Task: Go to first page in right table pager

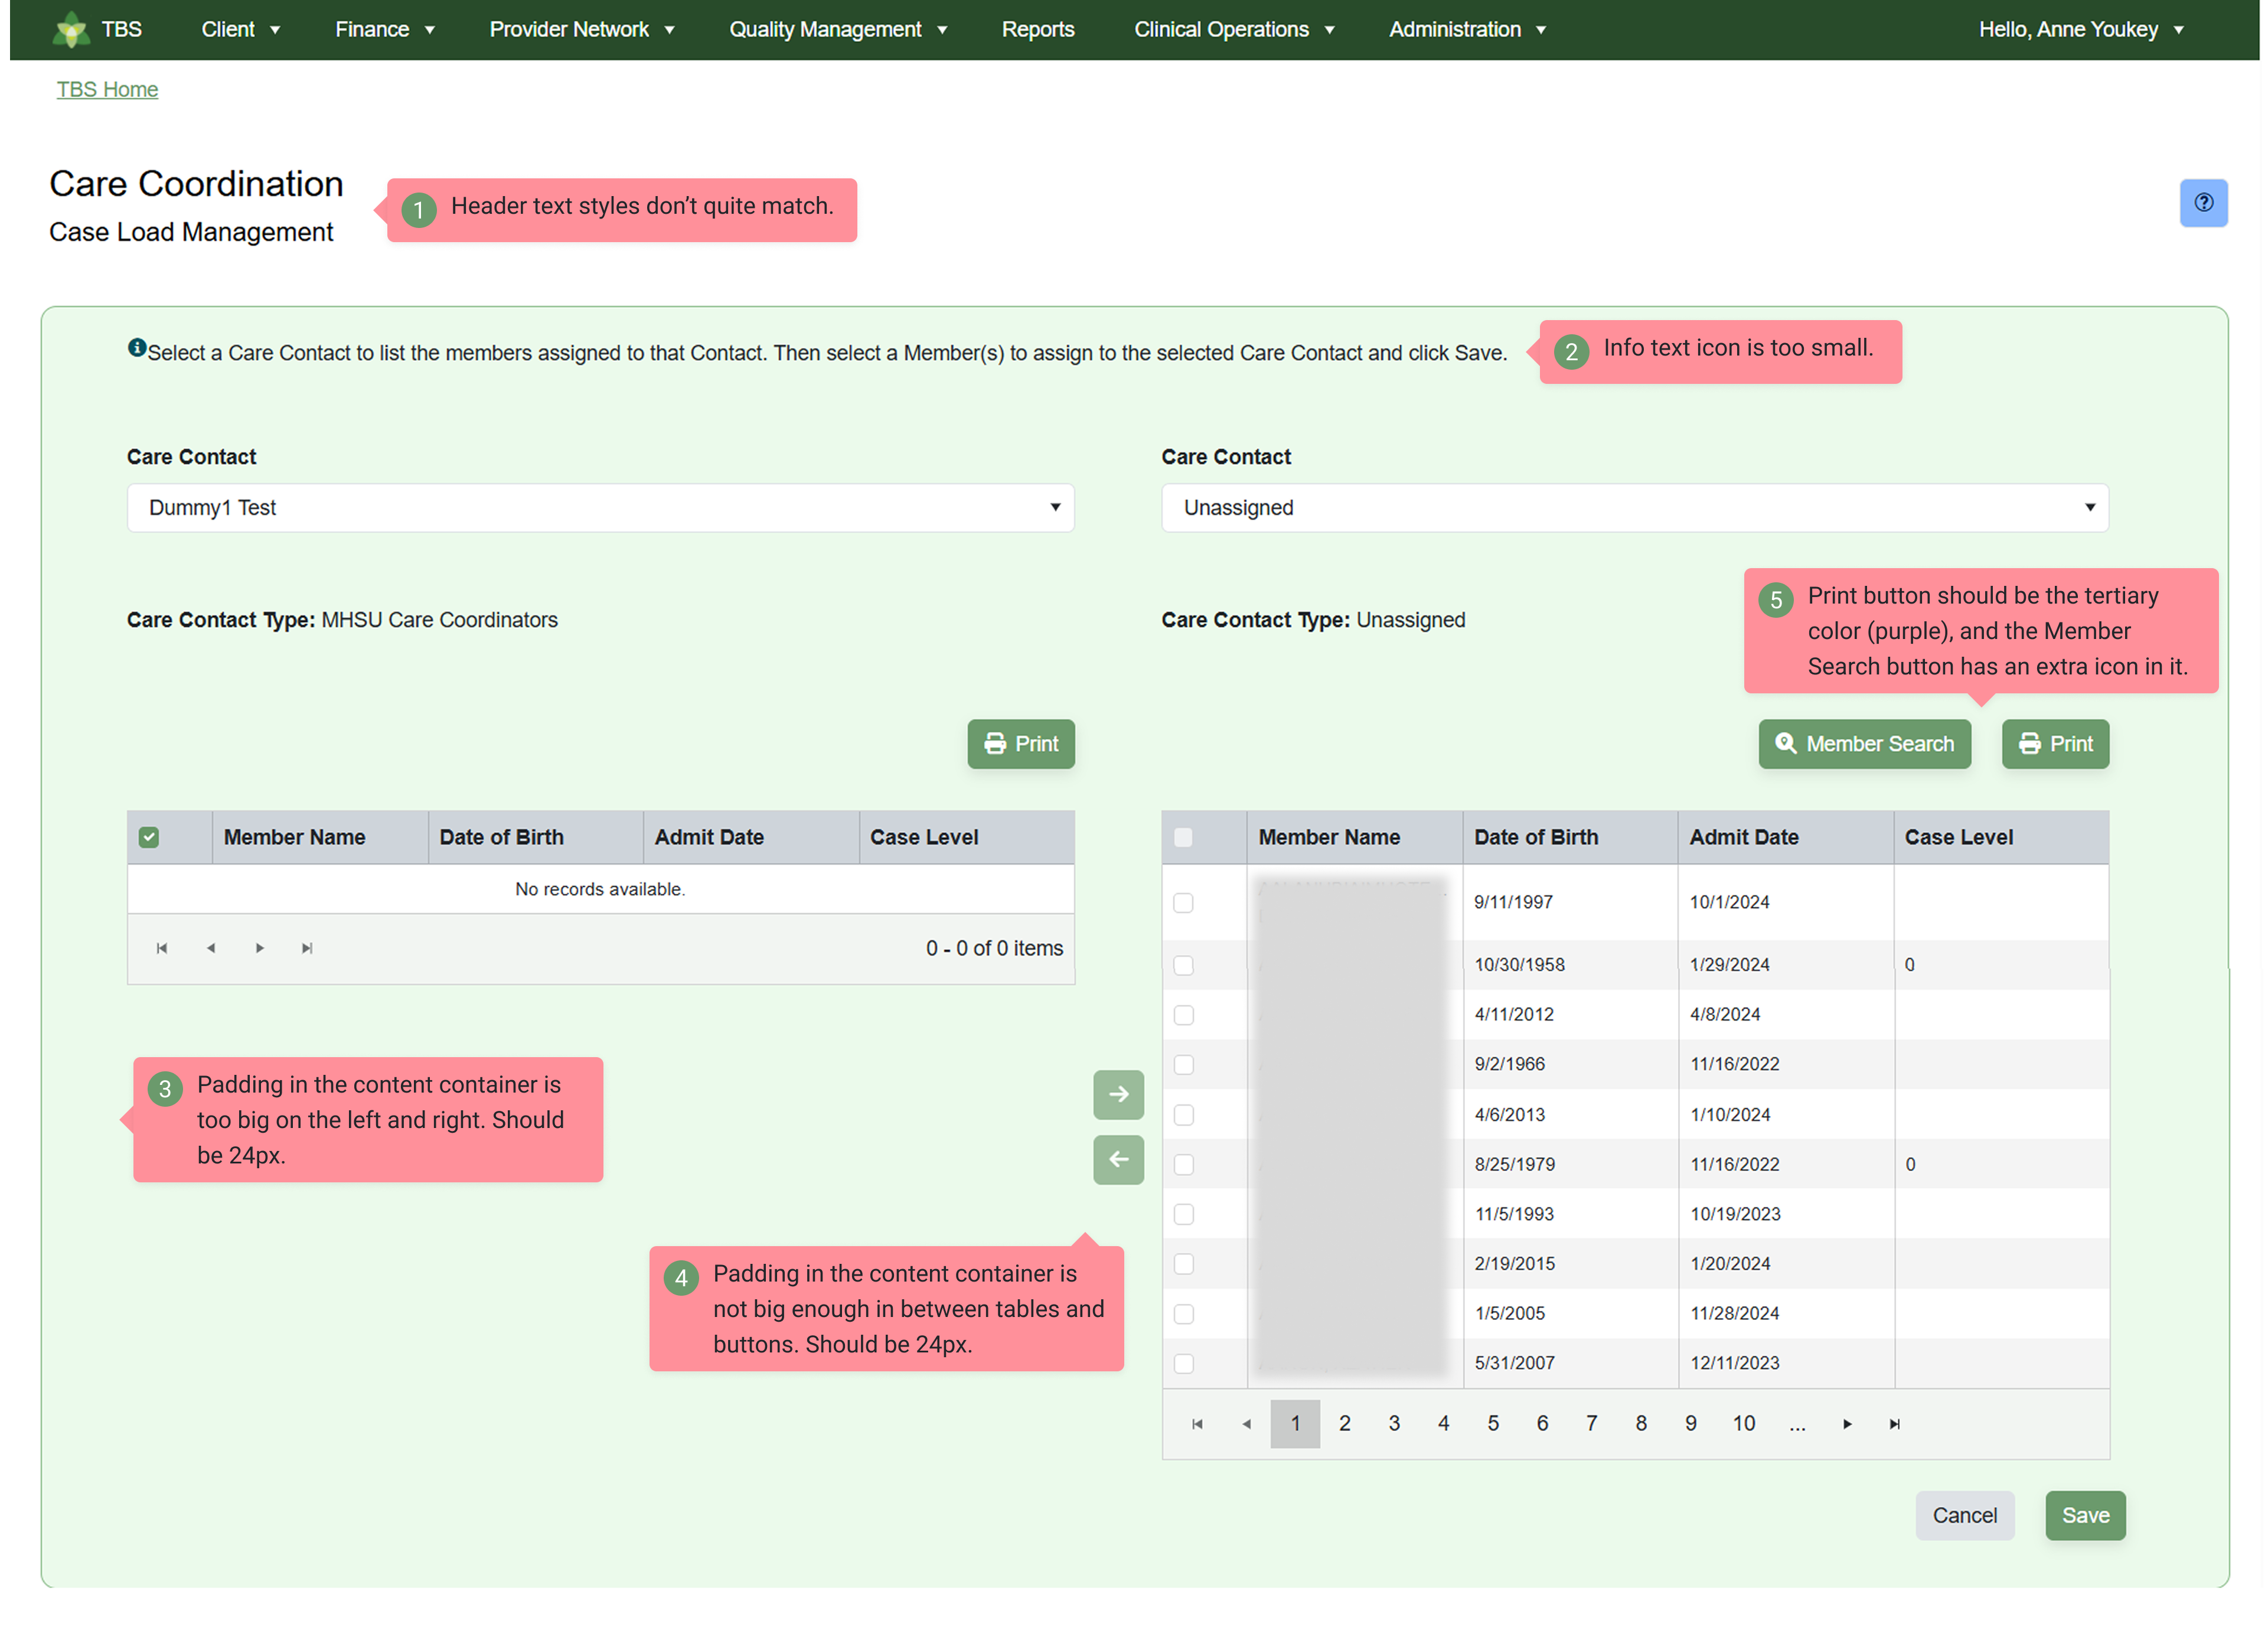Action: coord(1197,1424)
